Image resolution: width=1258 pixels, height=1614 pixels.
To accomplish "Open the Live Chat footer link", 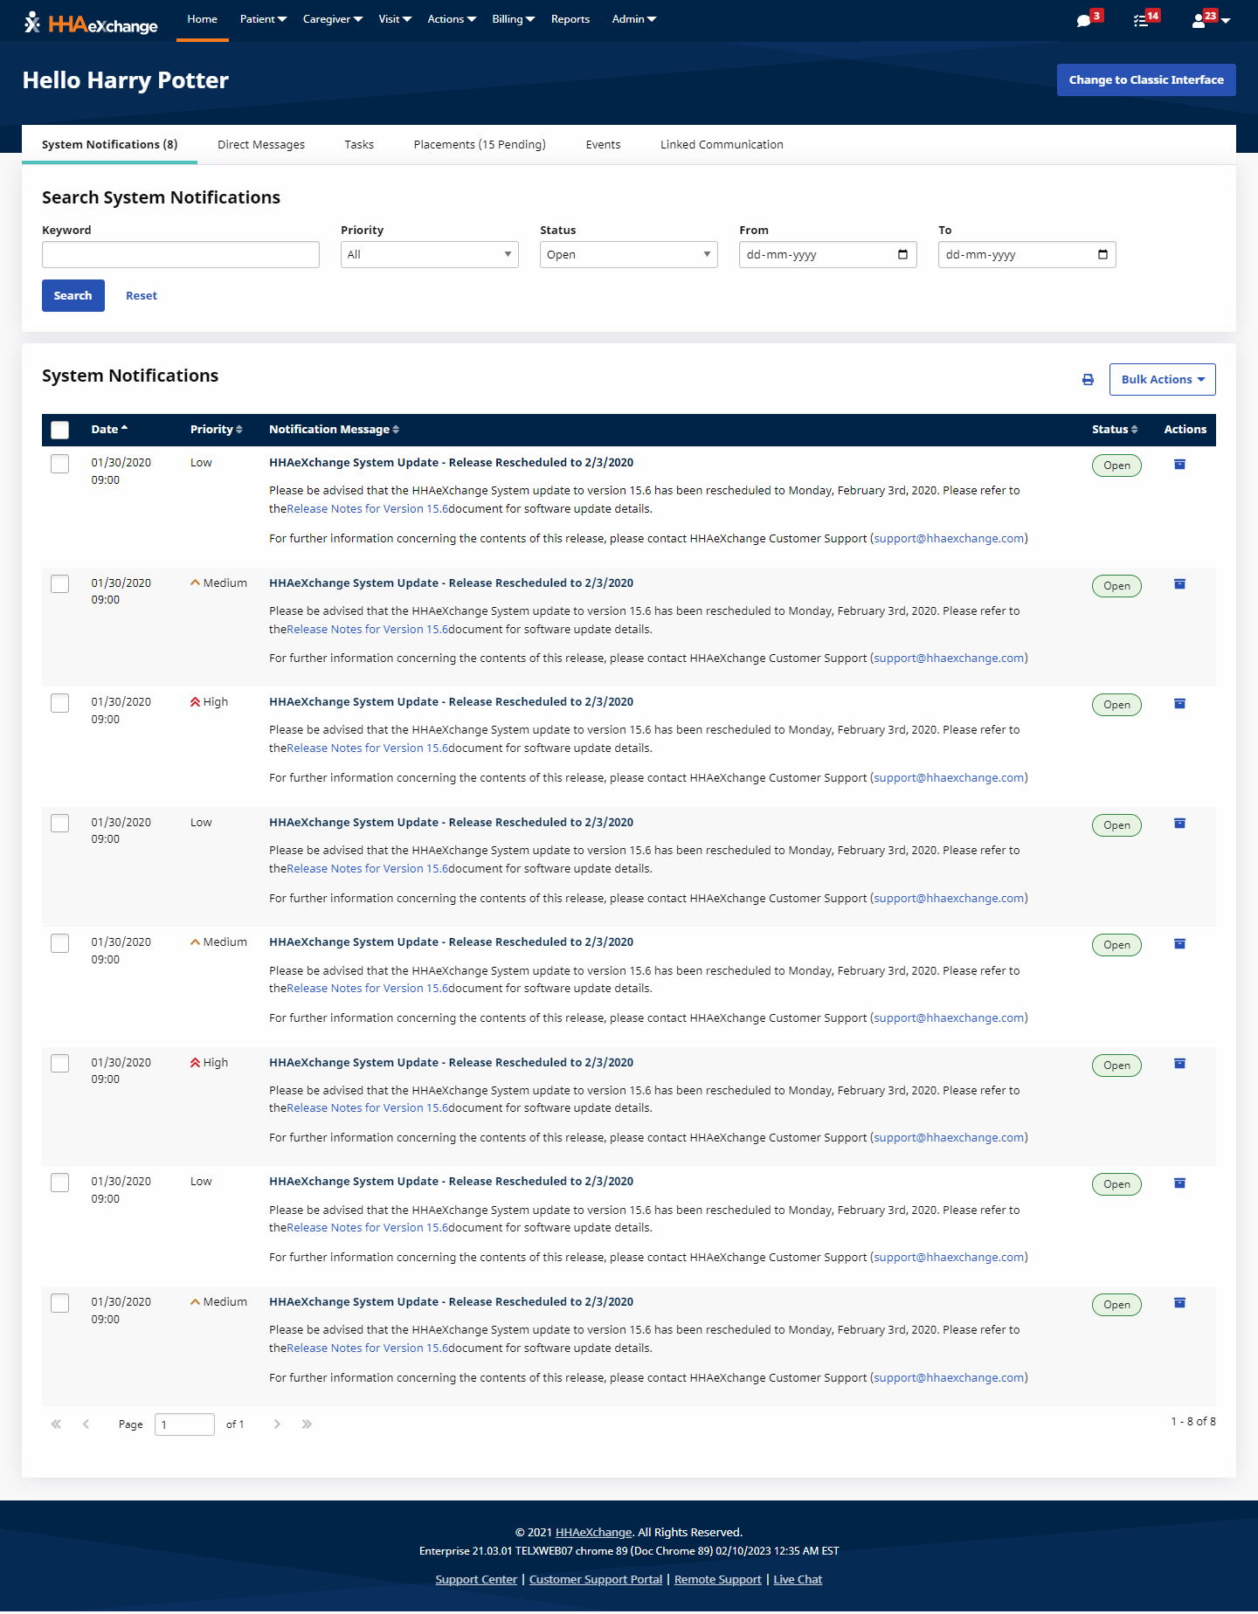I will pos(798,1579).
